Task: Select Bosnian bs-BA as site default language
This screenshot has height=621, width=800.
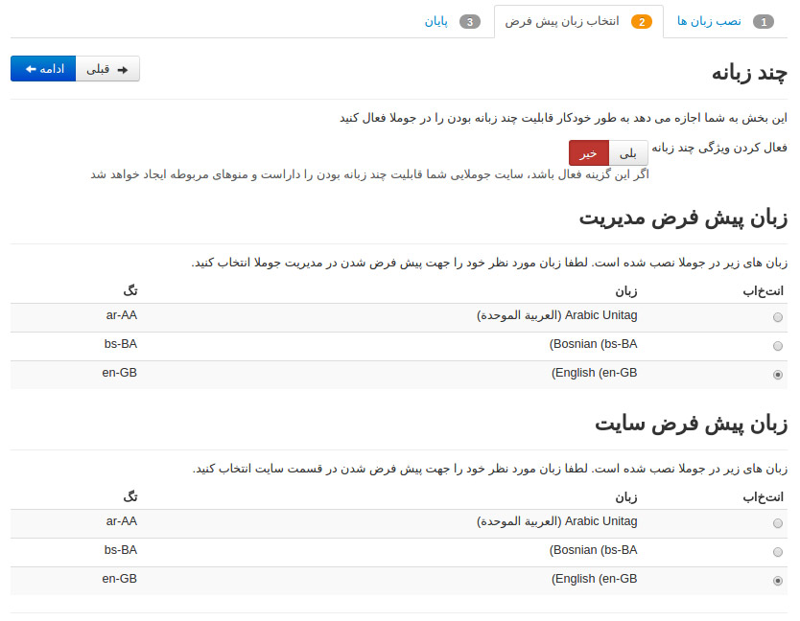Action: pos(778,551)
